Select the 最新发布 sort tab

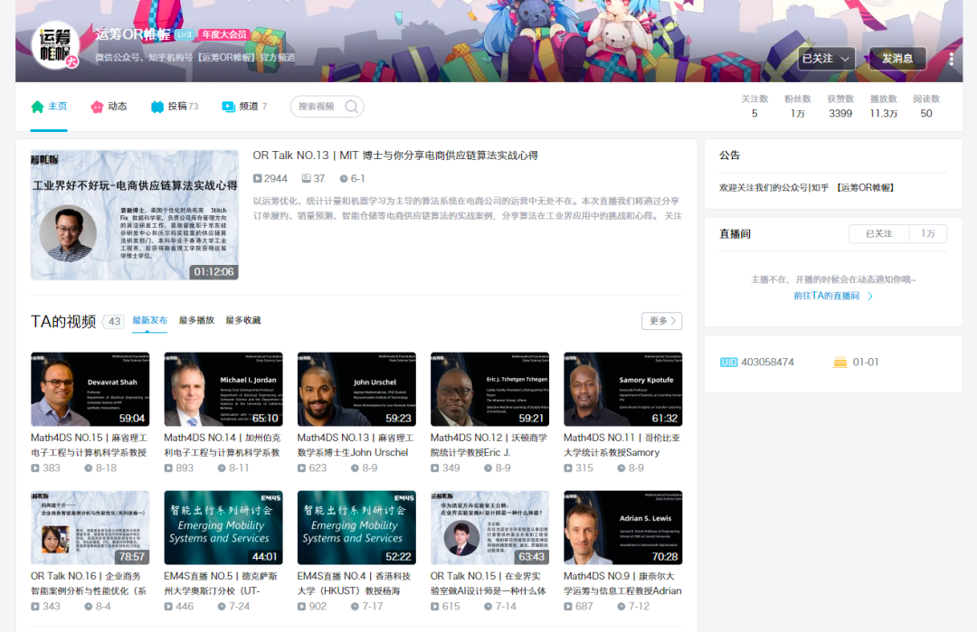[149, 321]
